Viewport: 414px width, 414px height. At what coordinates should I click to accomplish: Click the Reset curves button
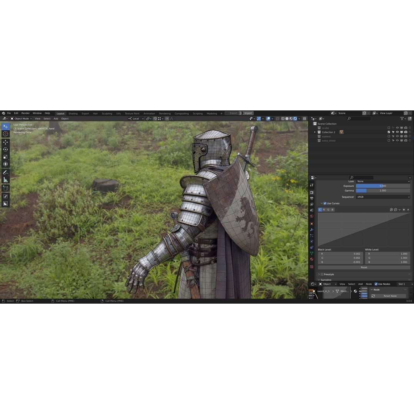(x=364, y=268)
